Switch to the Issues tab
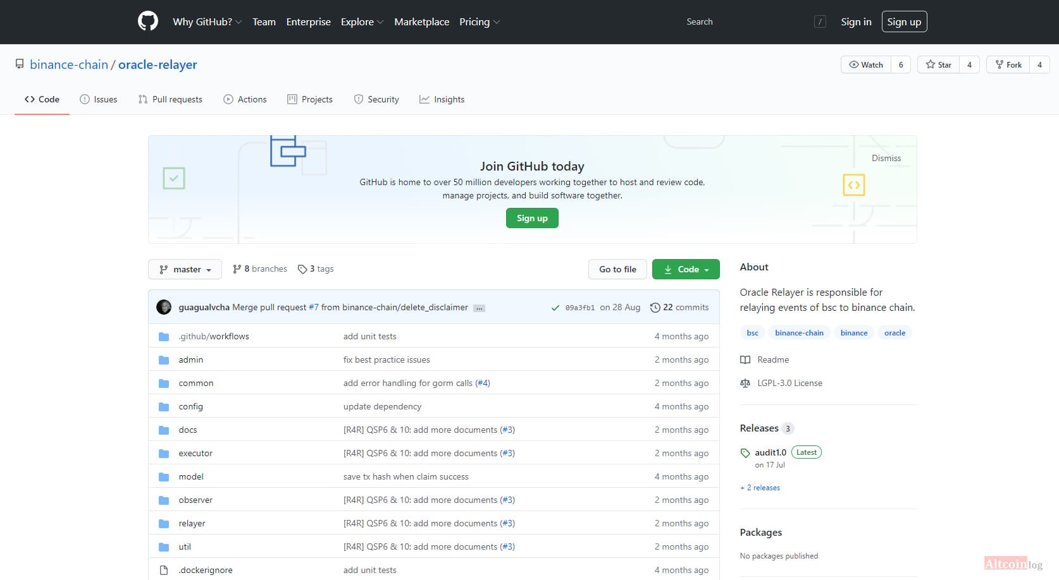 click(99, 99)
